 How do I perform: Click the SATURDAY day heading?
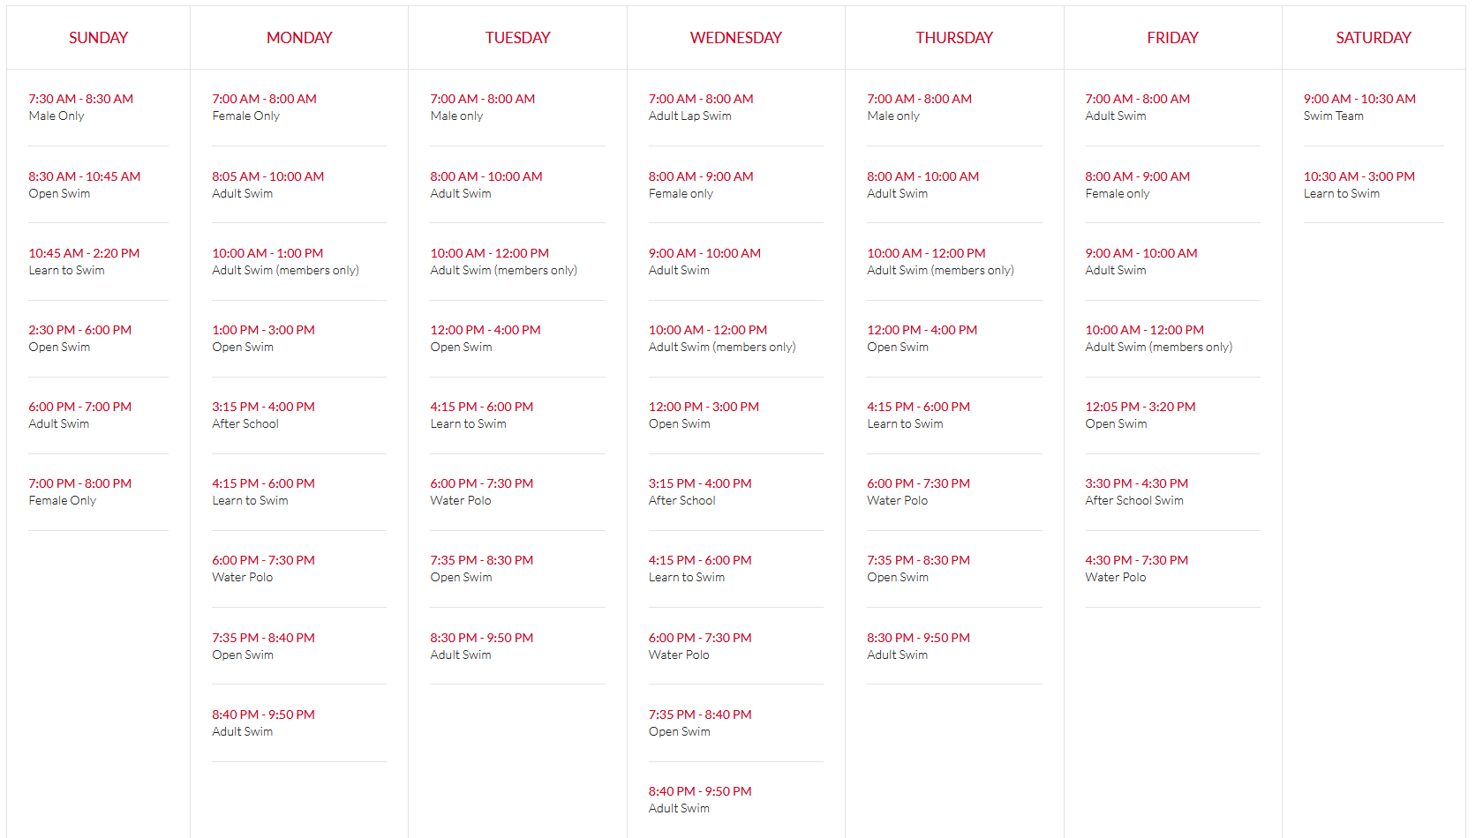point(1373,38)
